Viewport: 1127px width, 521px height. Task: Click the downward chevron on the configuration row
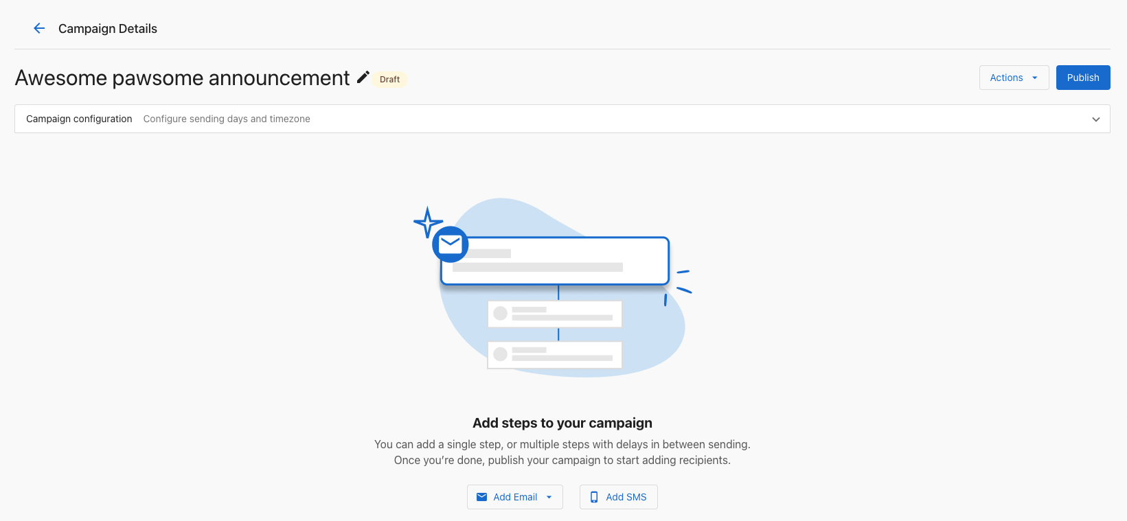(x=1097, y=119)
